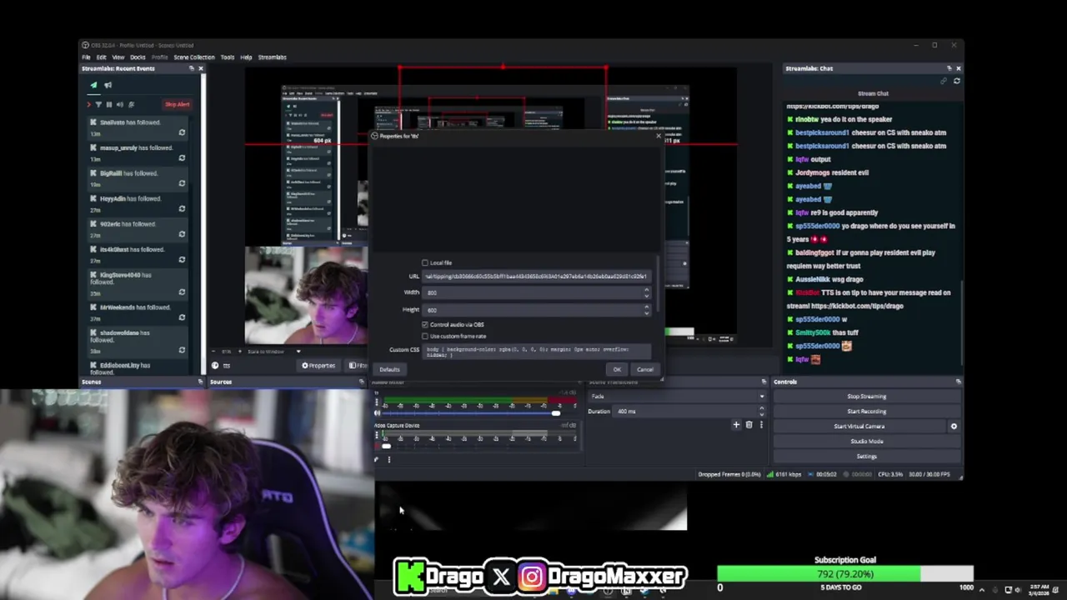Enable the Local file checkbox

click(425, 262)
